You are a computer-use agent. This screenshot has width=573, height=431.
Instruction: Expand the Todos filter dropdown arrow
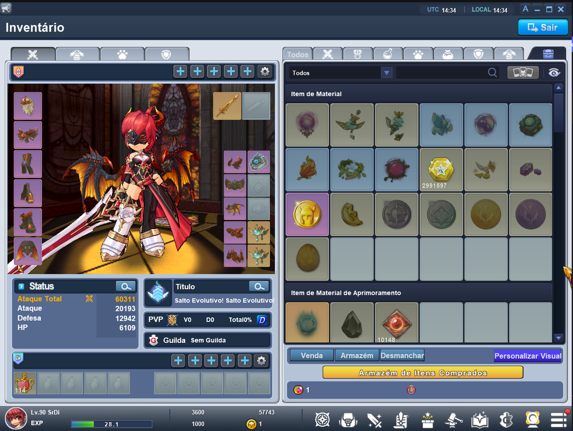tap(387, 73)
